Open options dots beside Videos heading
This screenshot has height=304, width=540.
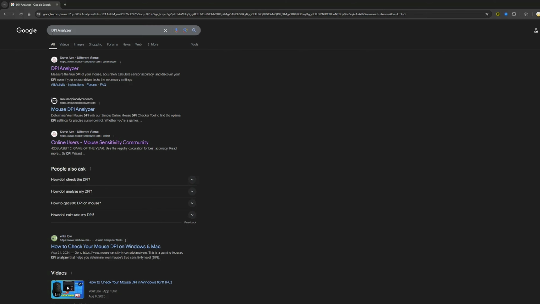tap(71, 273)
